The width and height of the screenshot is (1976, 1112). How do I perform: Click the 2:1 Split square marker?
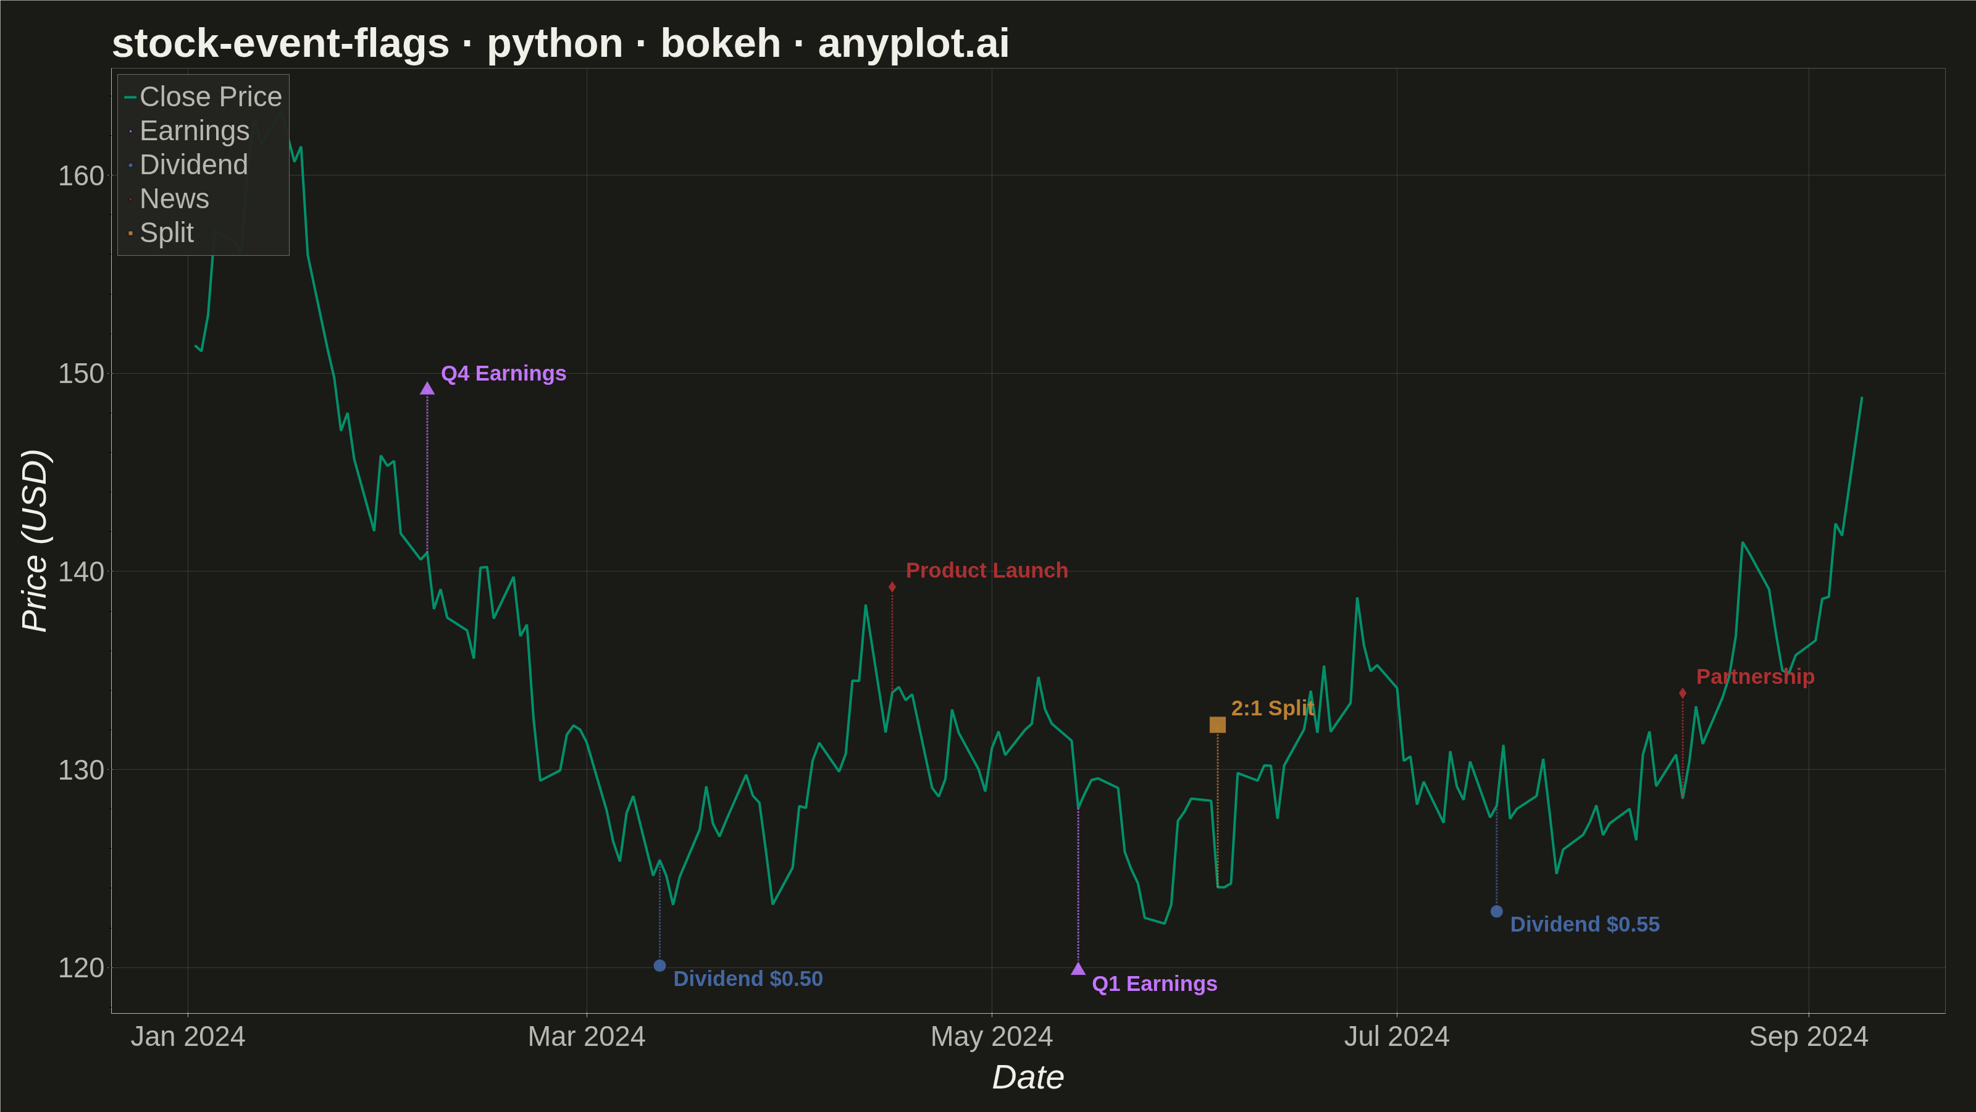[1217, 725]
